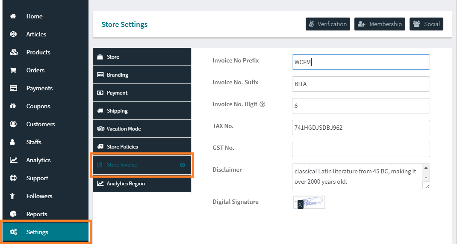Open Support via the lifebuoy icon
Viewport: 460px width, 244px height.
coord(13,178)
